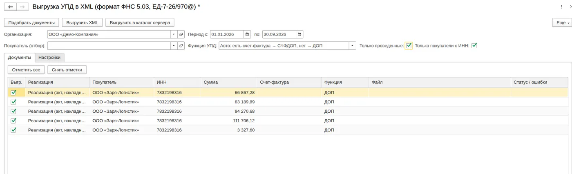
Task: Expand the Покупатель (отбор) dropdown list
Action: click(174, 46)
